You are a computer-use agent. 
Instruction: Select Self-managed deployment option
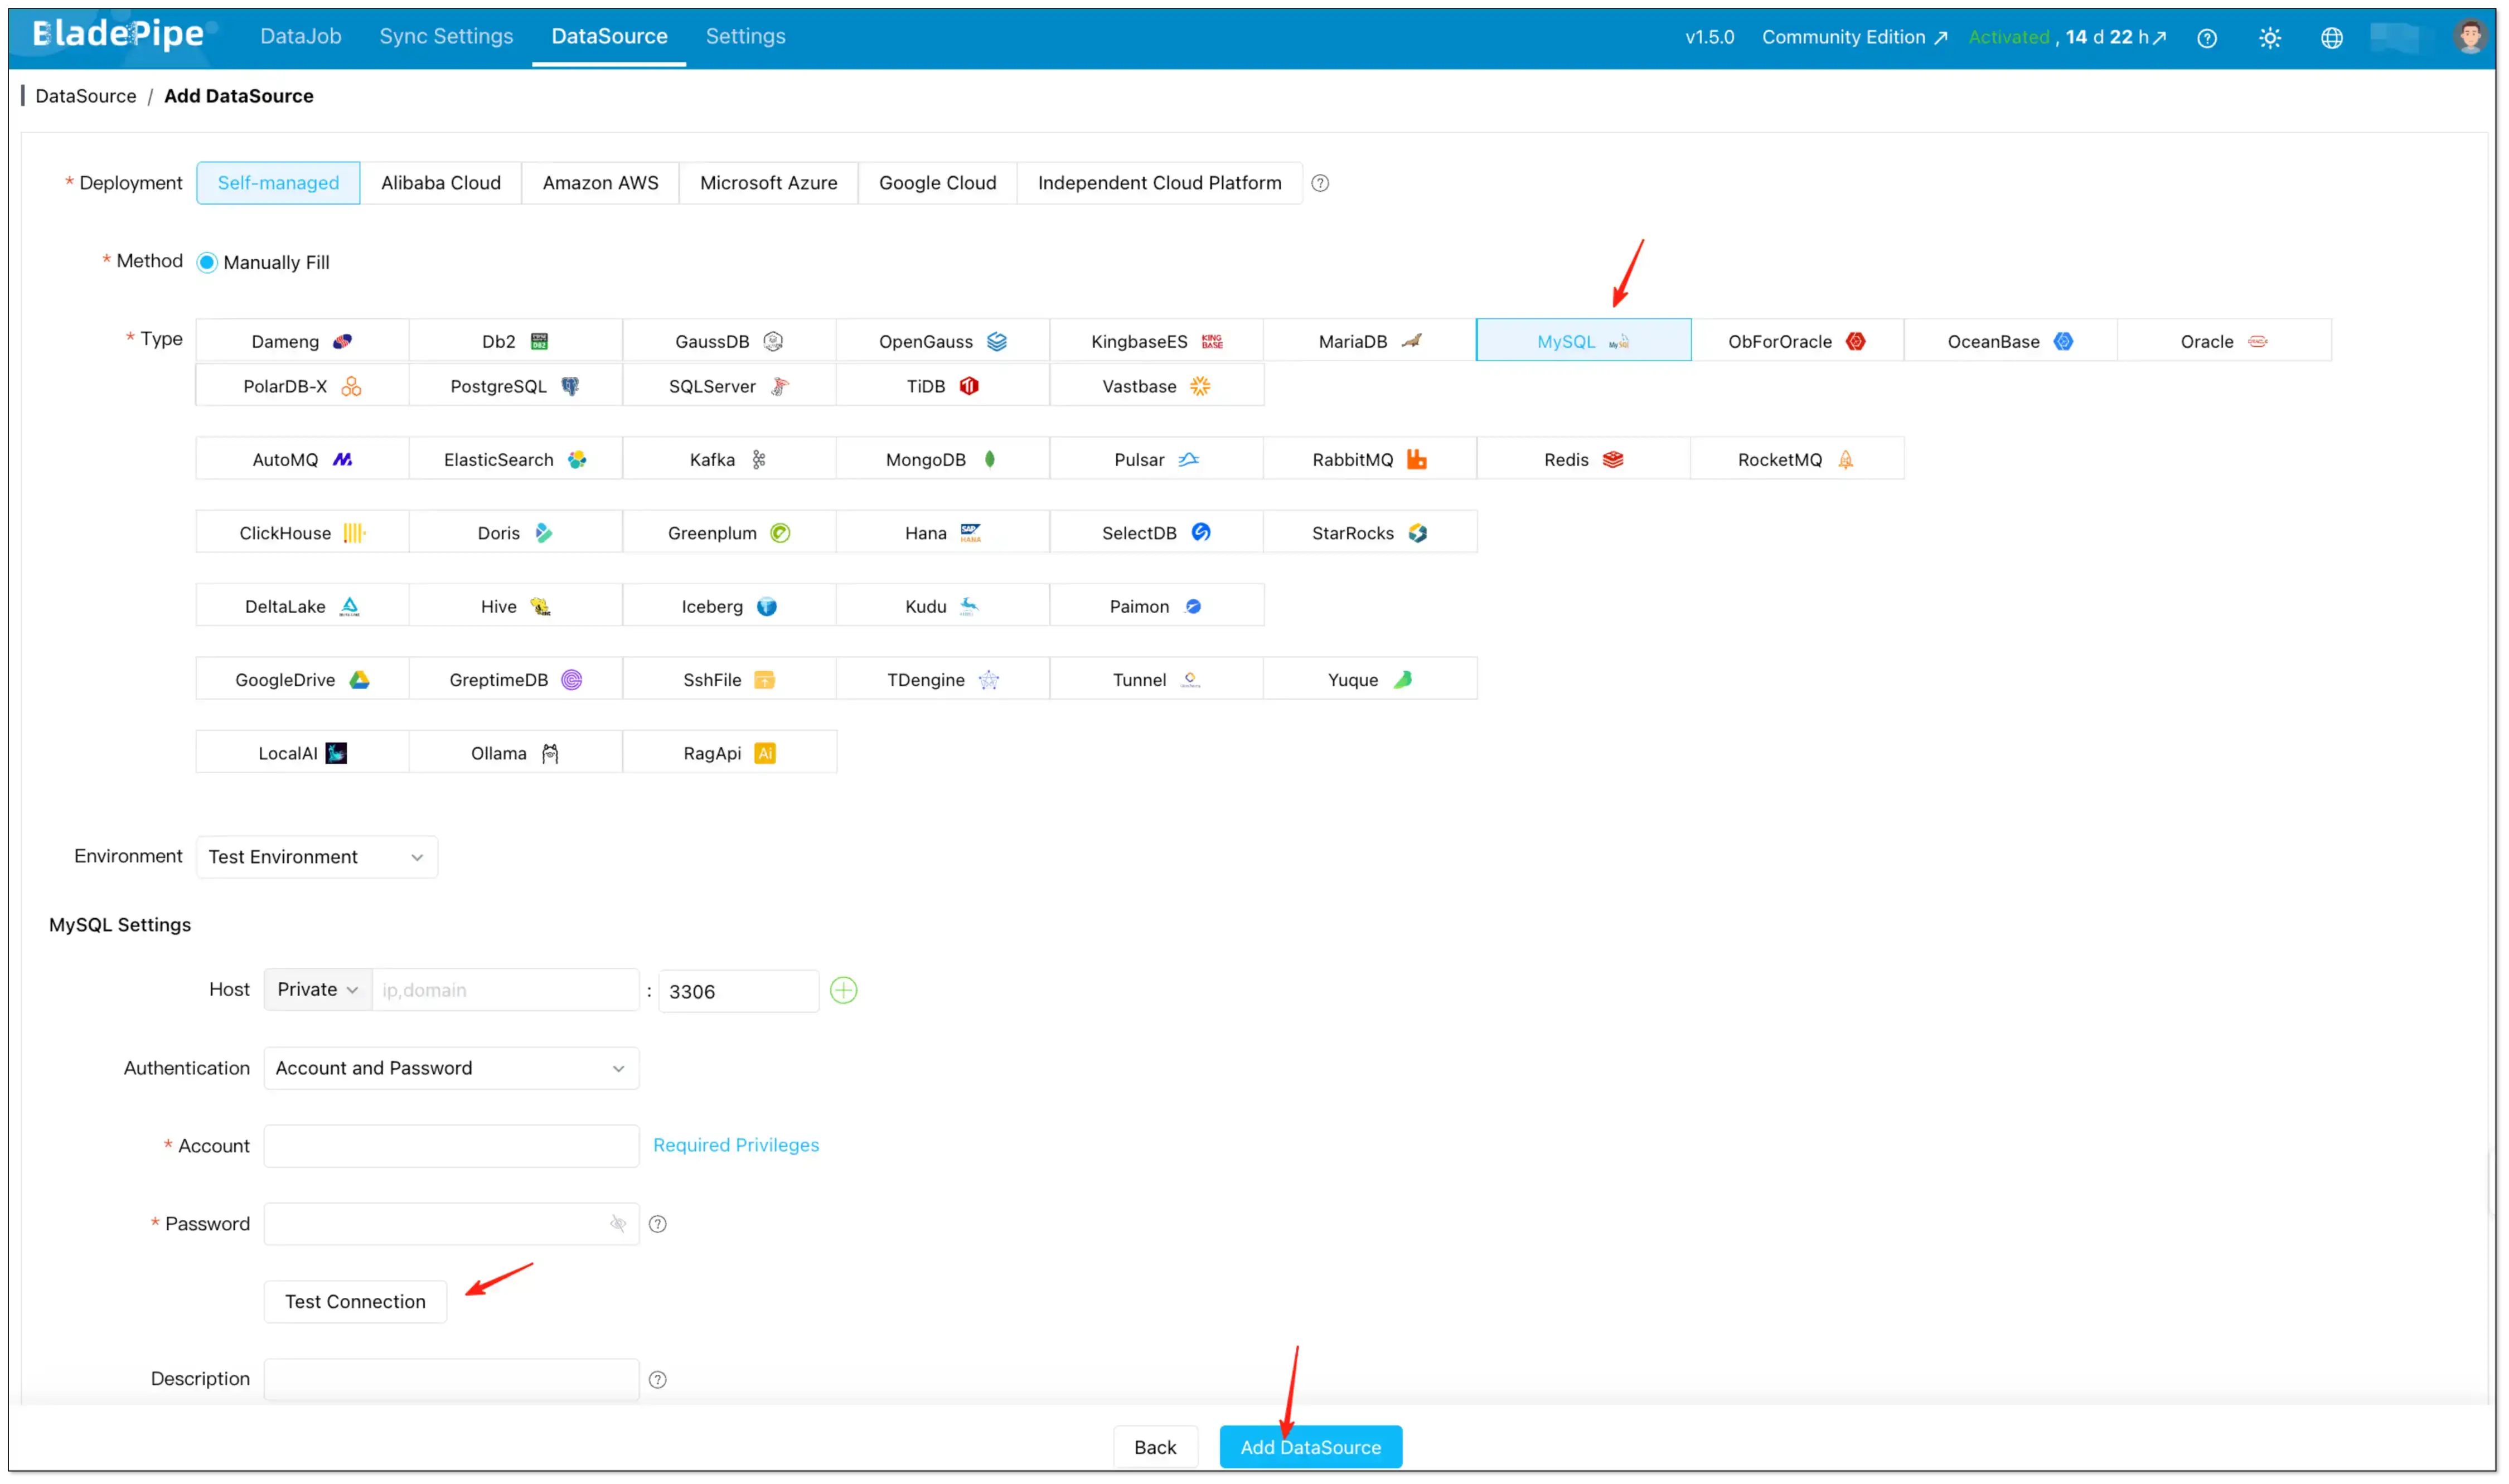click(x=278, y=183)
